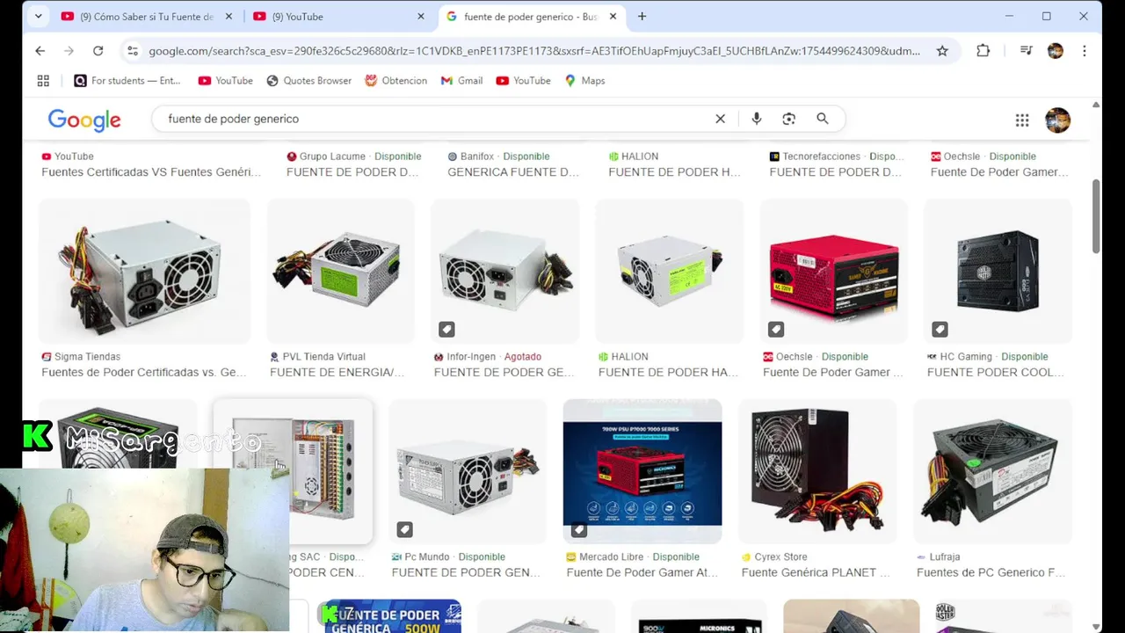Start voice search with the microphone
This screenshot has height=633, width=1125.
[756, 119]
